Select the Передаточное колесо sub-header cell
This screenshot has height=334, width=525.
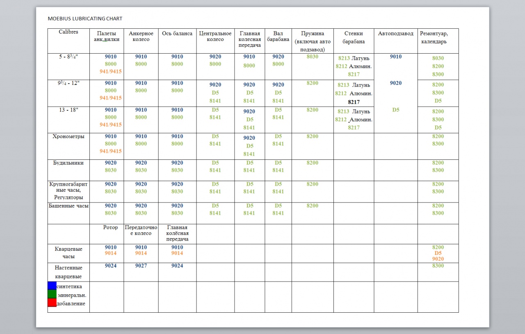pos(141,230)
